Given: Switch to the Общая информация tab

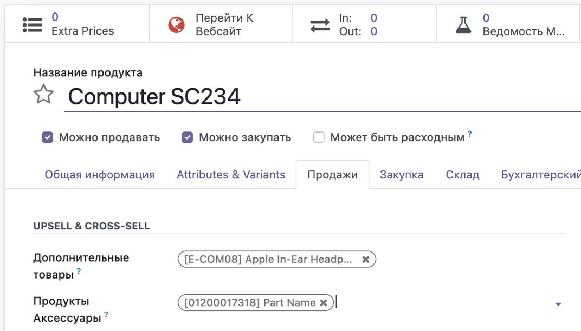Looking at the screenshot, I should [x=100, y=175].
